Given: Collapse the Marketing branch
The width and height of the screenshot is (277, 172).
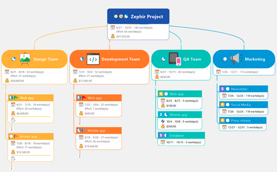Looking at the screenshot, I should pos(217,82).
